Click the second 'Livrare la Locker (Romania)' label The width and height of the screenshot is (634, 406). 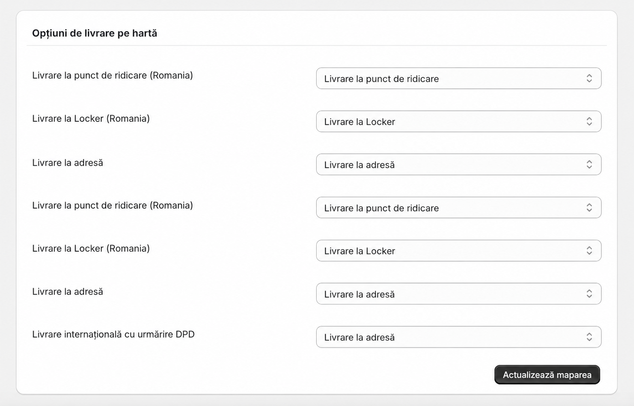coord(91,248)
